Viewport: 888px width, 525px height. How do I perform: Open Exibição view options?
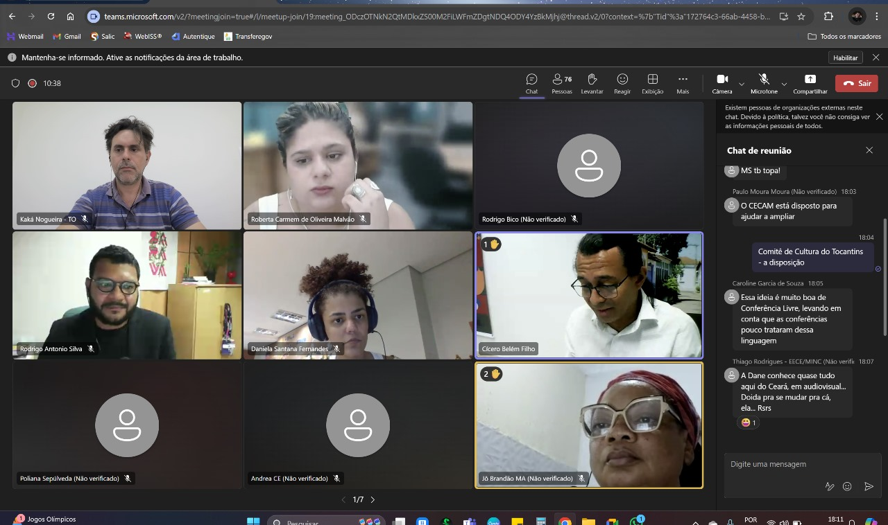click(652, 83)
